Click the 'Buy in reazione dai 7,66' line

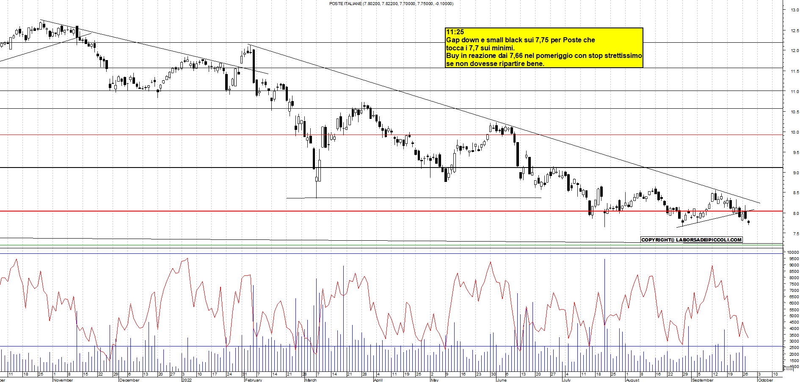point(544,56)
